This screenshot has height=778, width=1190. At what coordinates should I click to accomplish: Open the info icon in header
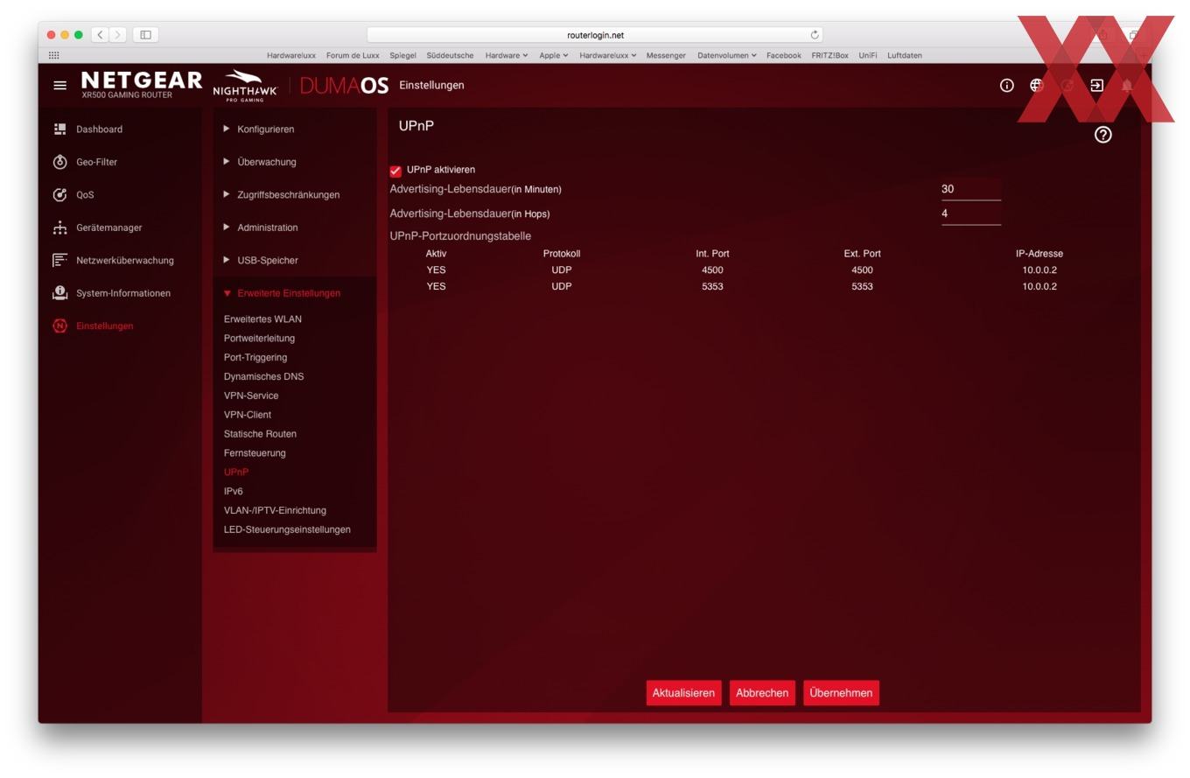click(1006, 85)
